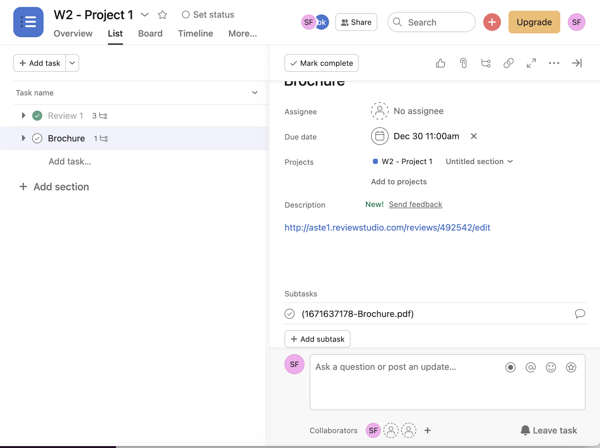Check off the Brochure task in list

click(37, 139)
